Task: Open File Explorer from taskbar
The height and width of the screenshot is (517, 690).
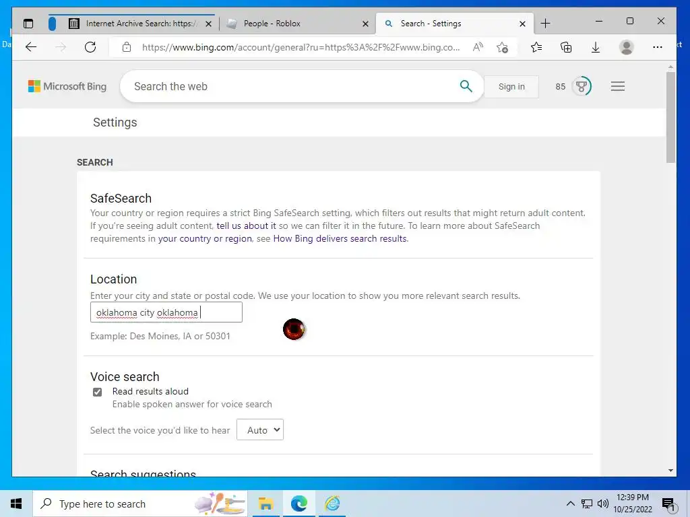Action: (265, 504)
